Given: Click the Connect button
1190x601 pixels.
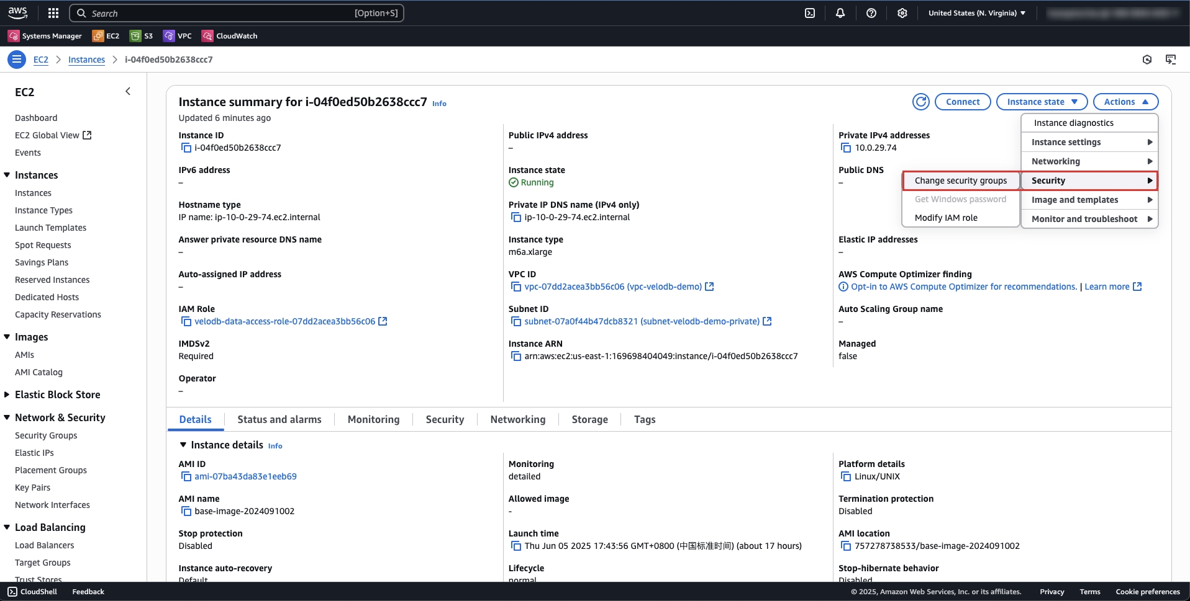Looking at the screenshot, I should 963,102.
